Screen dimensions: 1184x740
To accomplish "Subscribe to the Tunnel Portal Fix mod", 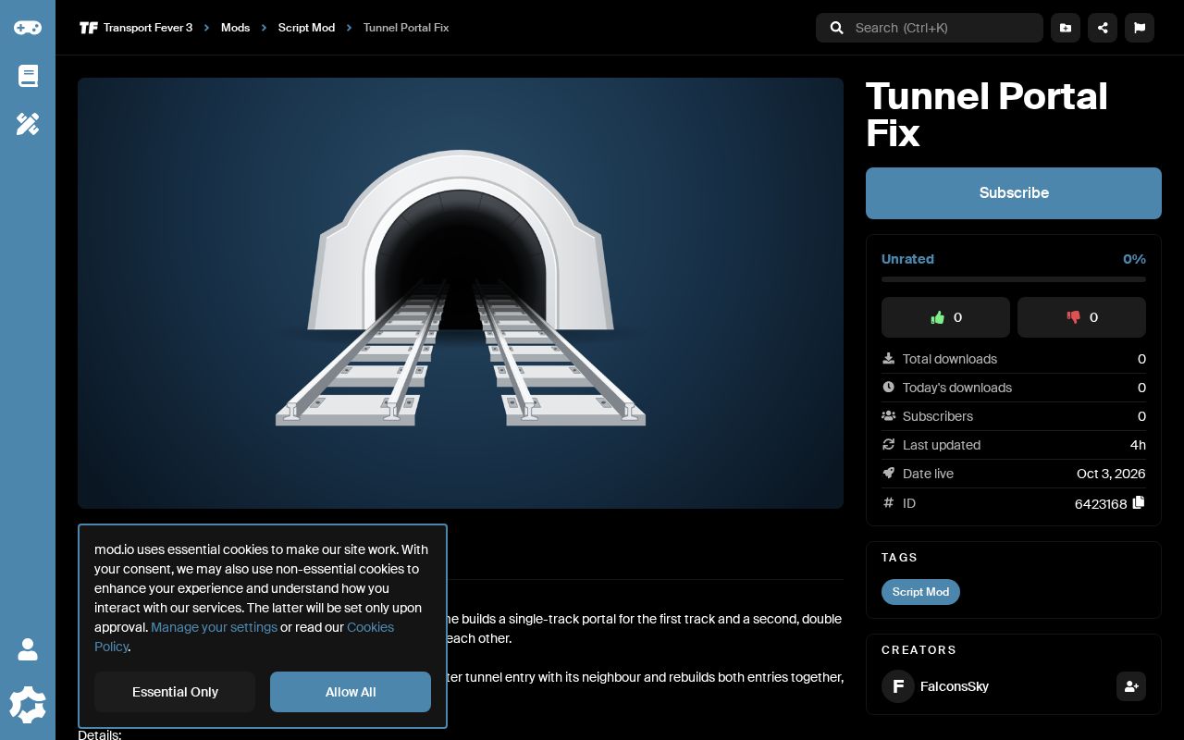I will pos(1014,193).
